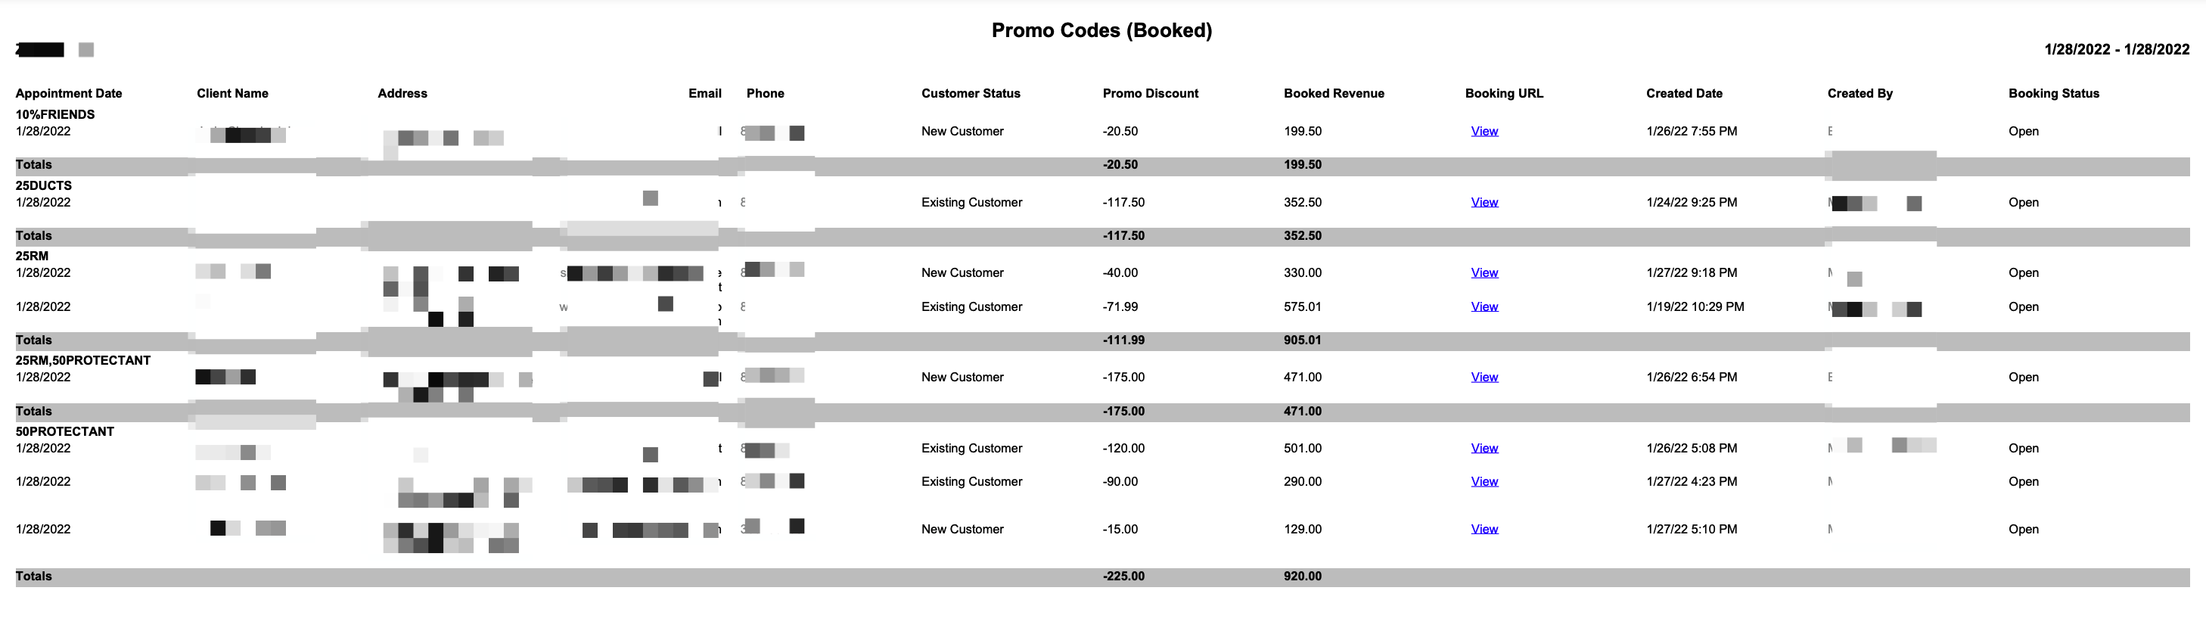Click the Promo Codes (Booked) title
The height and width of the screenshot is (628, 2206).
tap(1101, 30)
